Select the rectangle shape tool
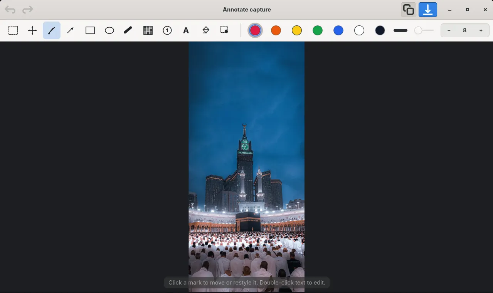Screen dimensions: 493x293 point(90,30)
